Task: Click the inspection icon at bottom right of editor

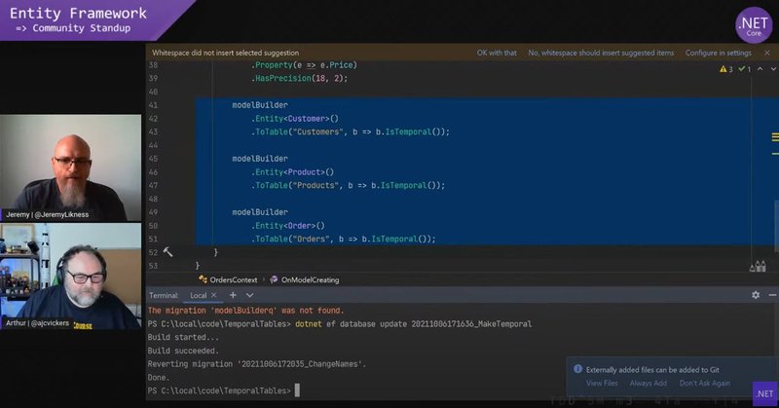Action: click(x=758, y=267)
